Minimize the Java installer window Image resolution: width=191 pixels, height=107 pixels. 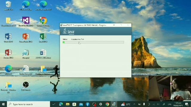[114, 25]
